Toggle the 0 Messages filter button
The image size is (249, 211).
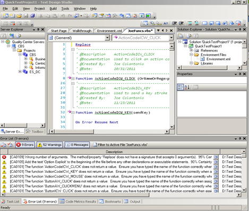tap(77, 145)
